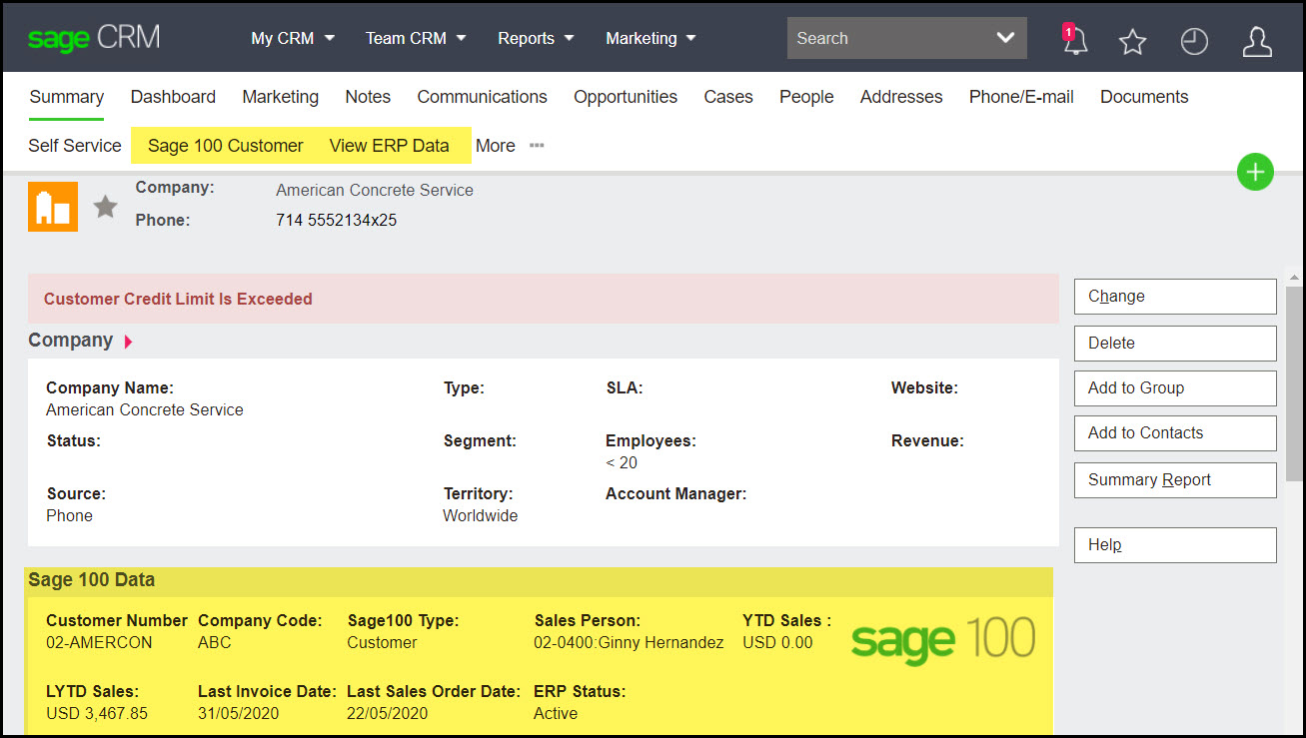Expand the Search box dropdown arrow
The image size is (1306, 738).
click(1005, 37)
